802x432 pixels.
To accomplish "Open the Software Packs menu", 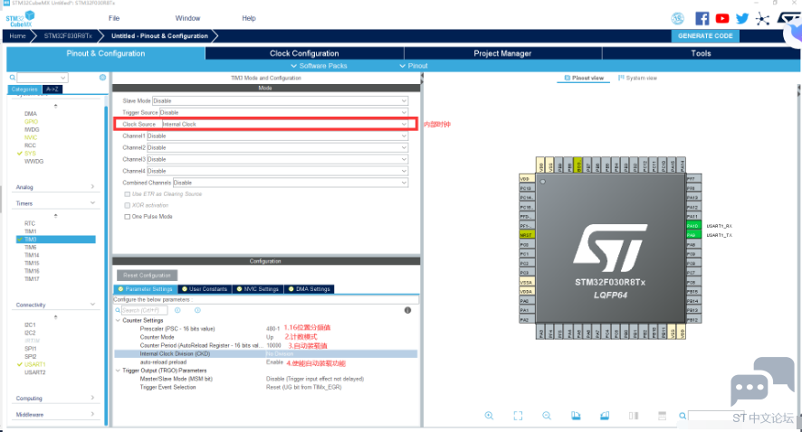I will pyautogui.click(x=320, y=66).
